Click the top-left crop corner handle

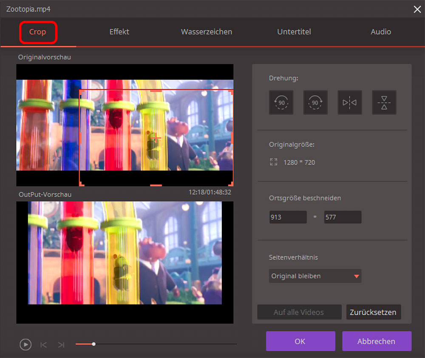81,92
